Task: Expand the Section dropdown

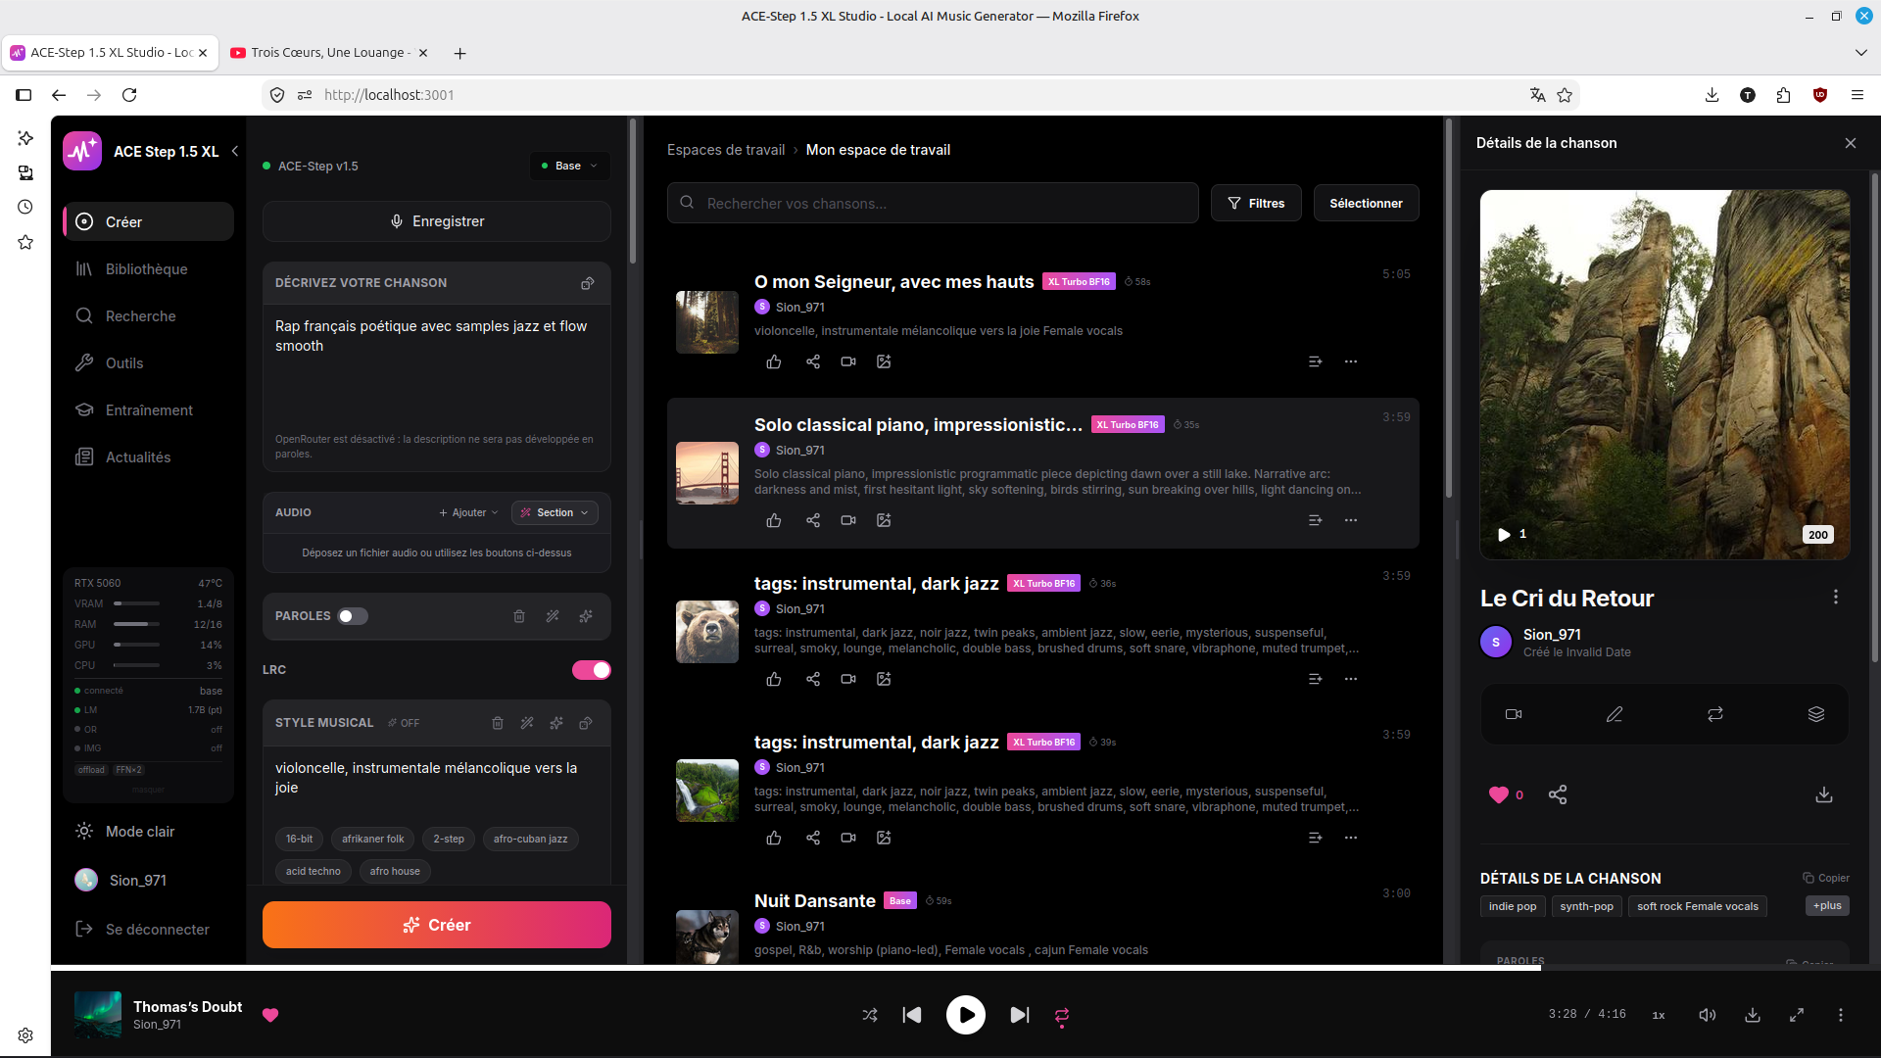Action: tap(555, 512)
